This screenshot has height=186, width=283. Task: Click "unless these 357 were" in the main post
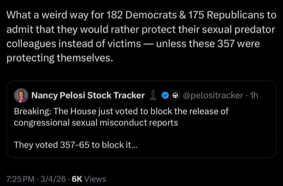[x=208, y=44]
